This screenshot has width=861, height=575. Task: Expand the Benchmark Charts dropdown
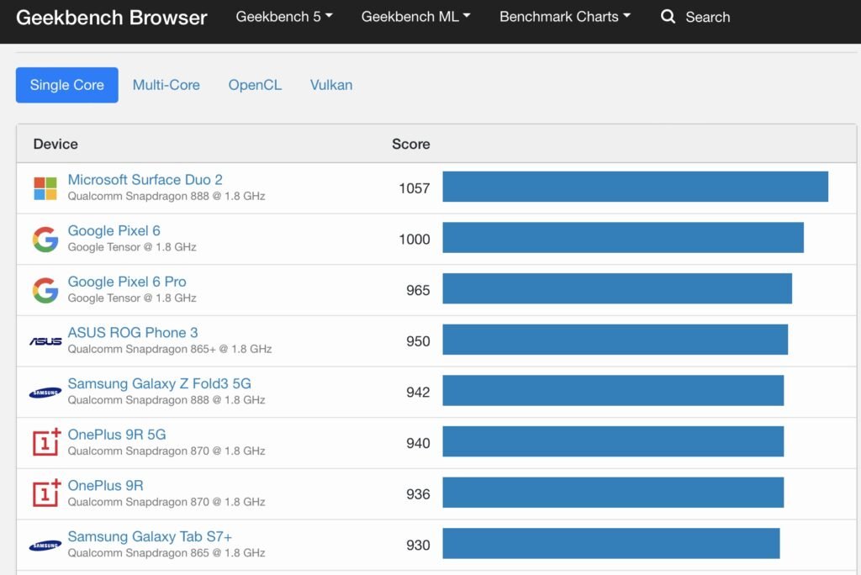coord(564,17)
